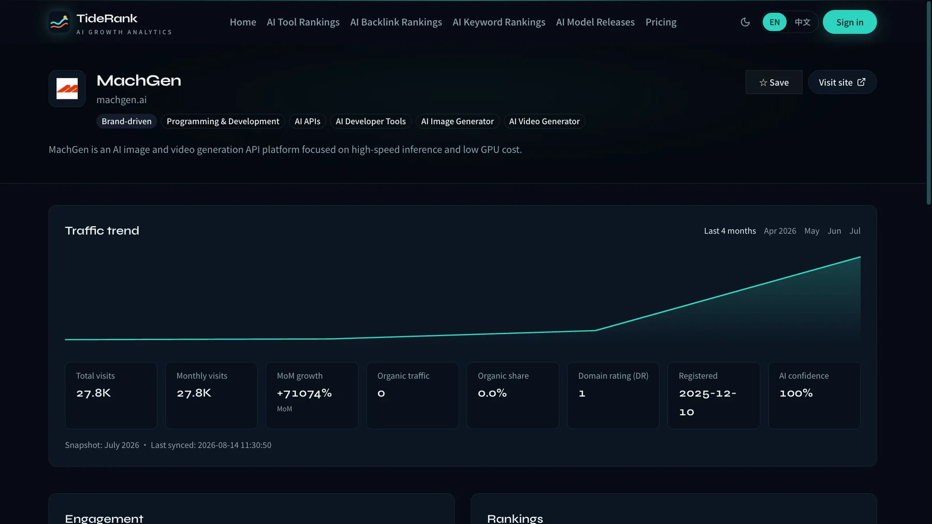
Task: Click the MachGen site logo thumbnail
Action: pyautogui.click(x=67, y=89)
